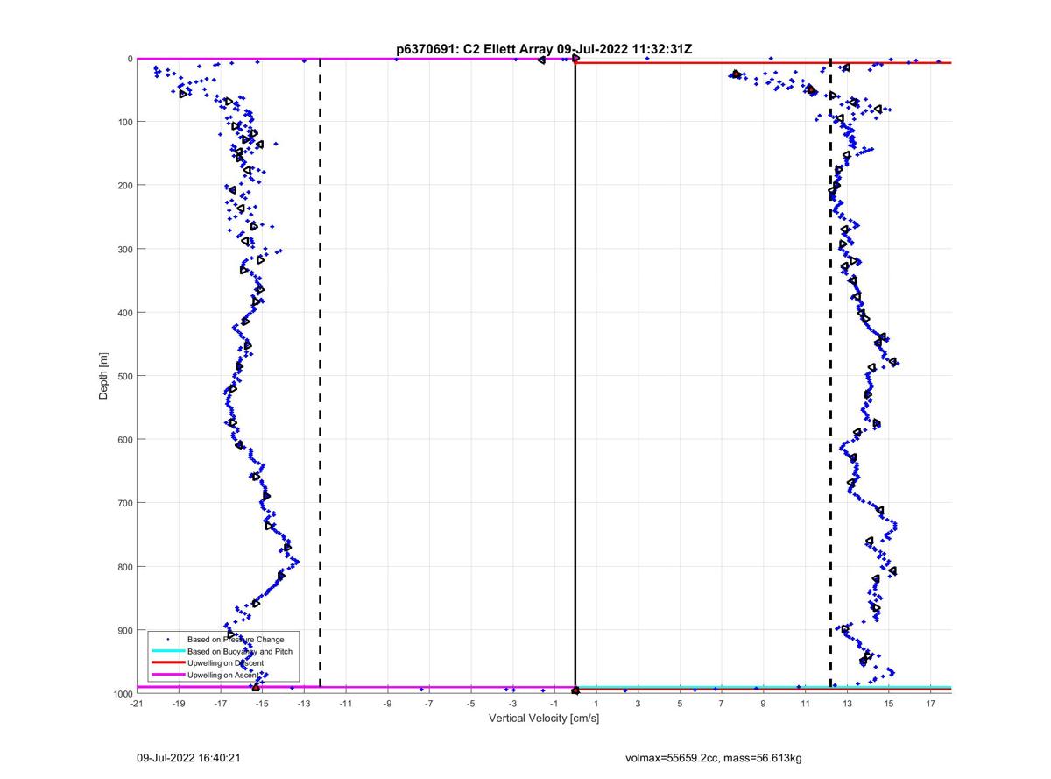Click x-axis tick label "17"
1051x779 pixels.
tap(930, 703)
